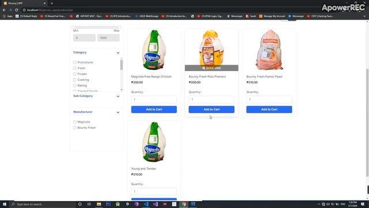Open the Seek bookmark
The width and height of the screenshot is (369, 208).
(251, 16)
